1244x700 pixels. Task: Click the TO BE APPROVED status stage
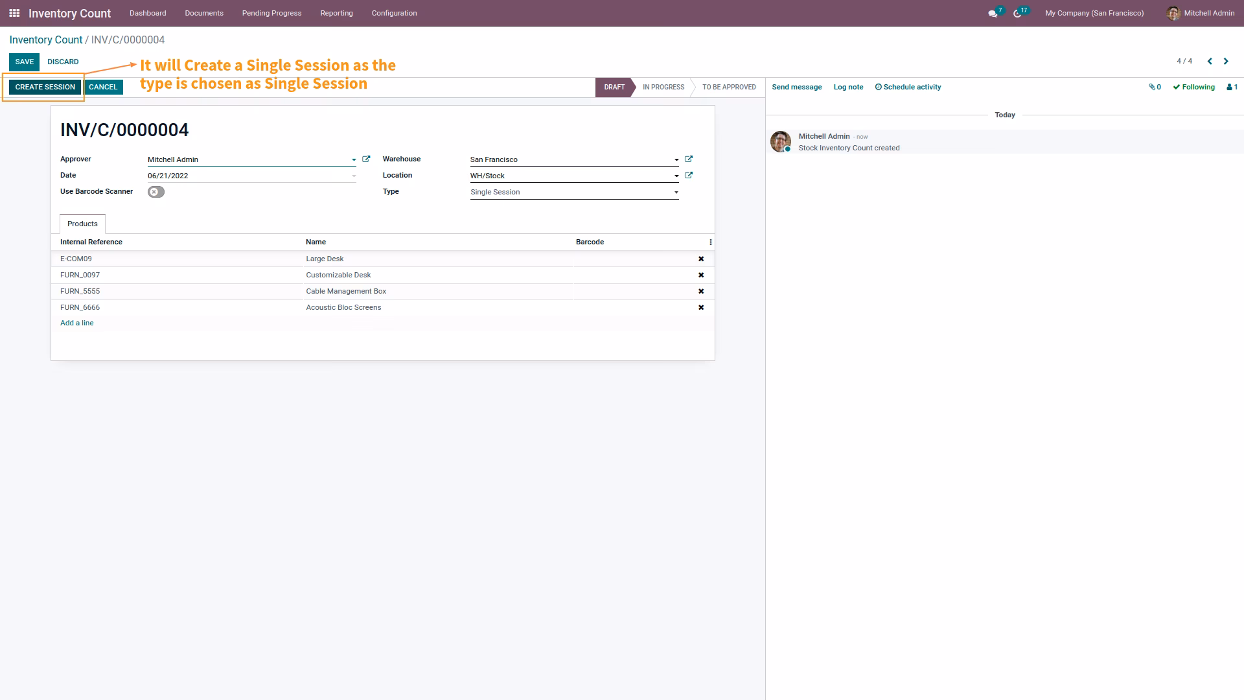tap(729, 87)
